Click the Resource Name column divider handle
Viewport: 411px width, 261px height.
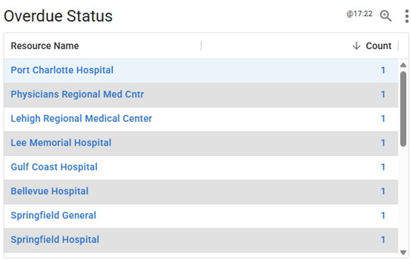click(x=201, y=46)
